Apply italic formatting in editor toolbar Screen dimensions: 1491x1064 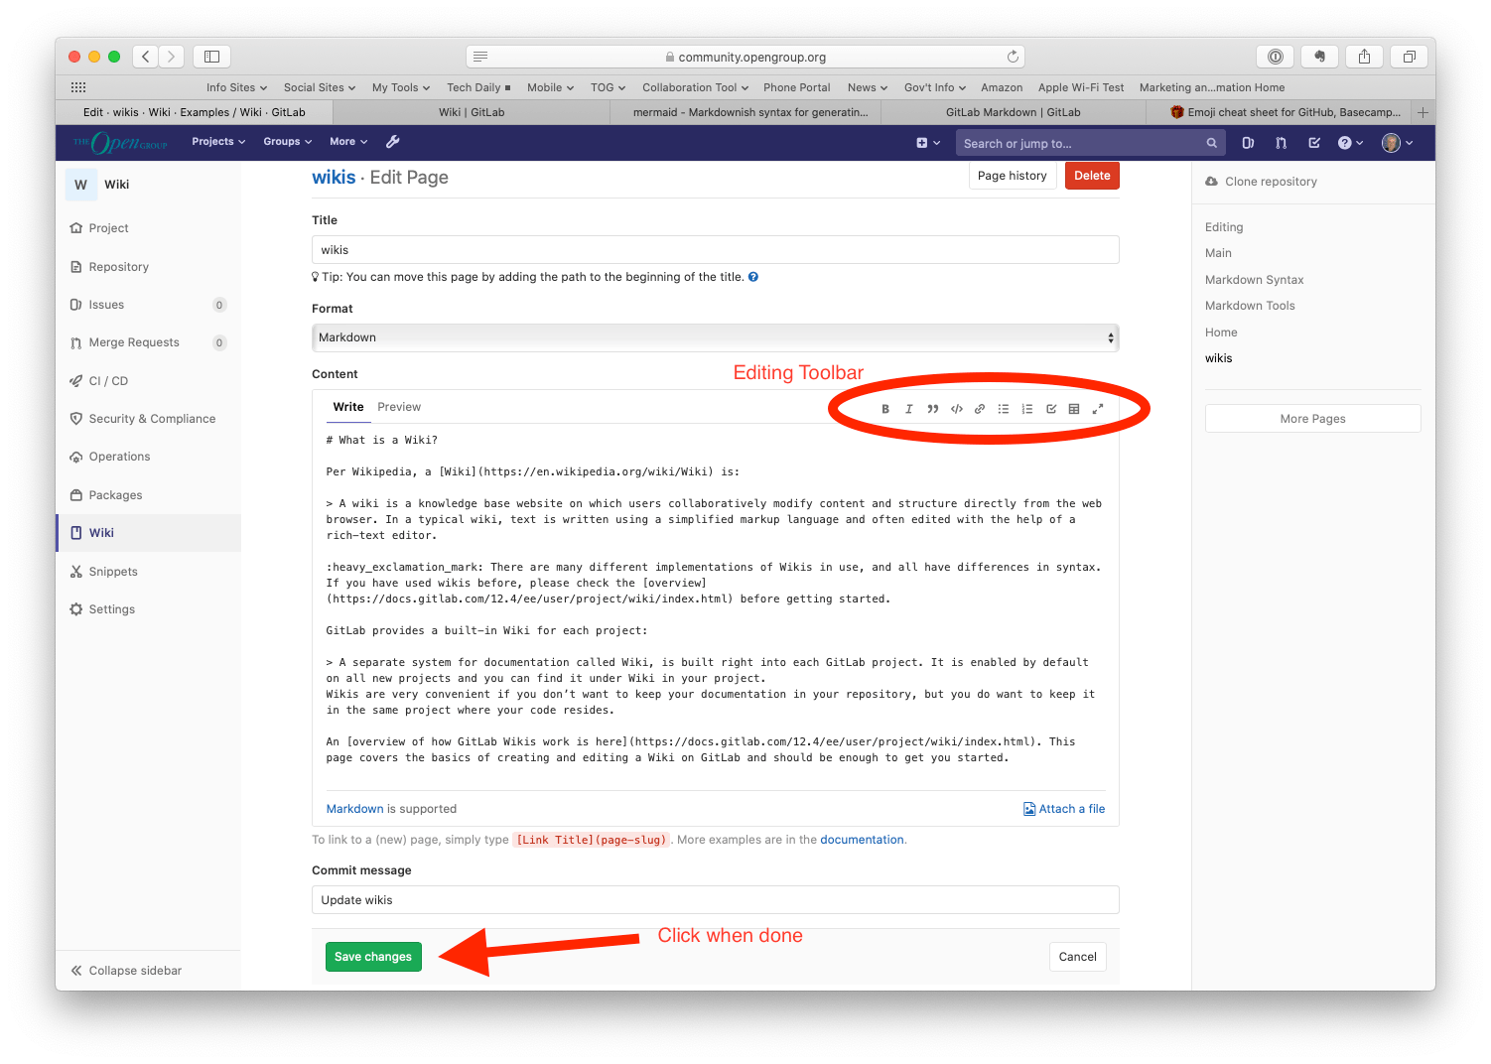coord(908,409)
